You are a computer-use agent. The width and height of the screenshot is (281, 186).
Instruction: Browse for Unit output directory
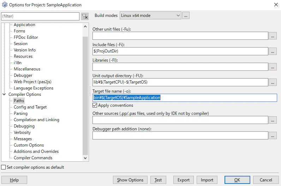(273, 82)
